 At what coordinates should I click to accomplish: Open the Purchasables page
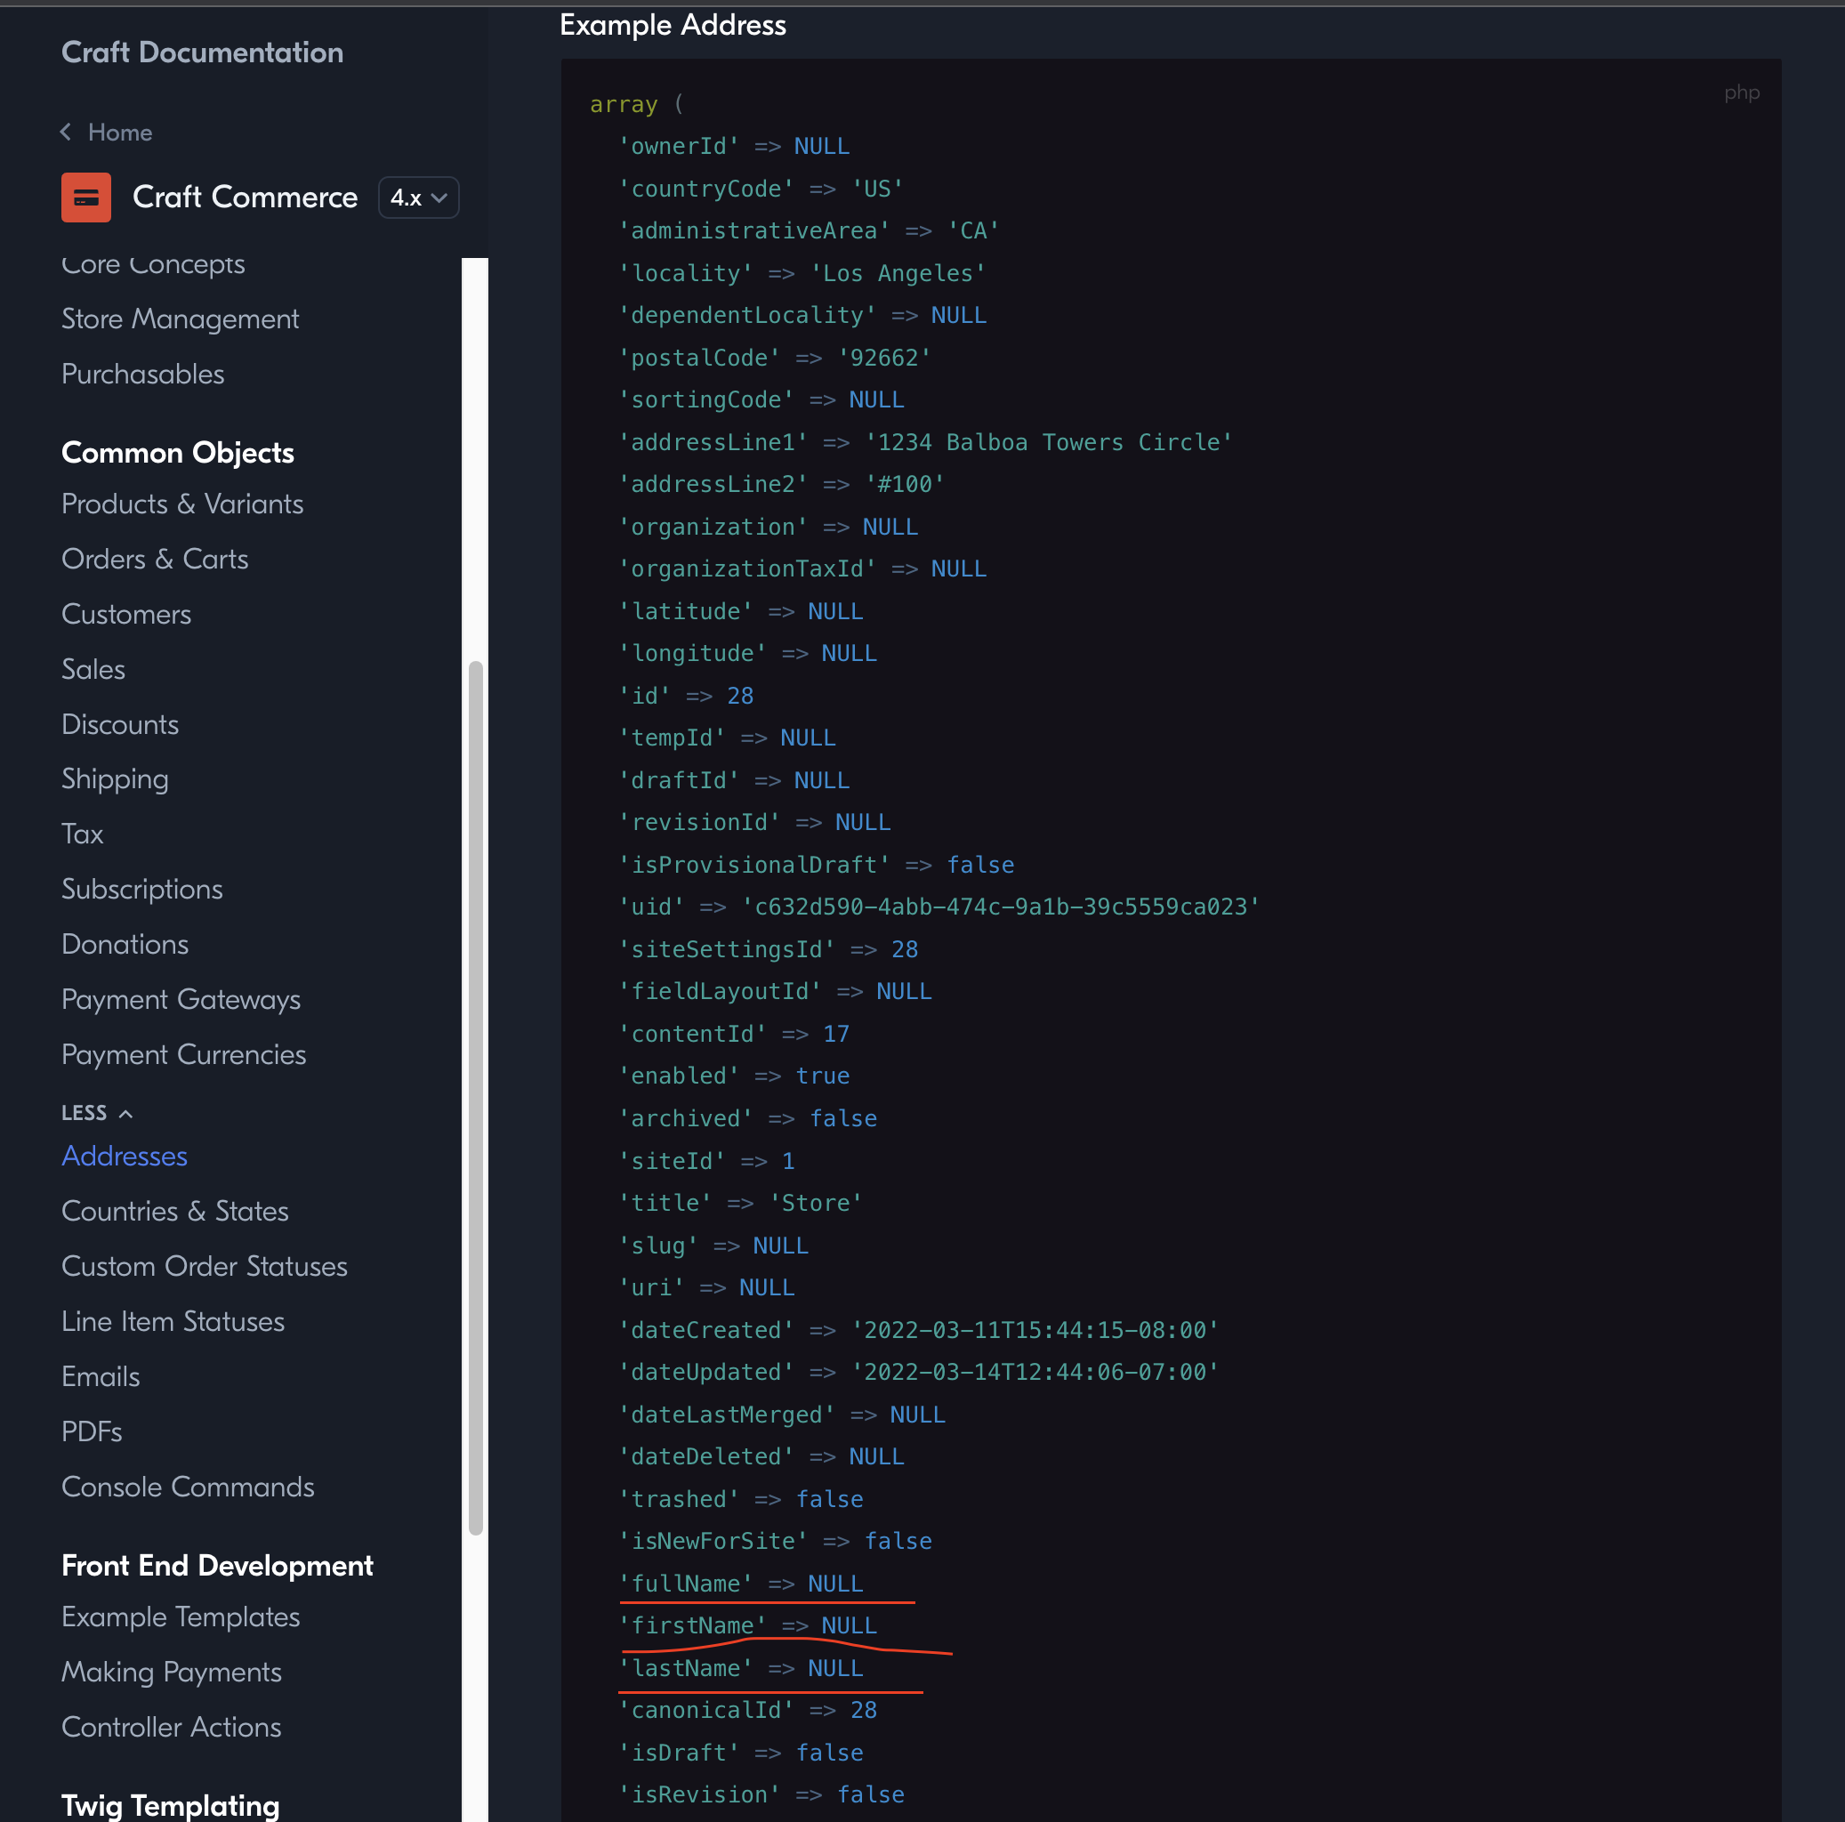[143, 375]
